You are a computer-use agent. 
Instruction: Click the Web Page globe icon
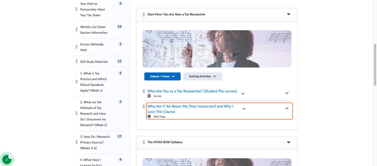point(149,116)
